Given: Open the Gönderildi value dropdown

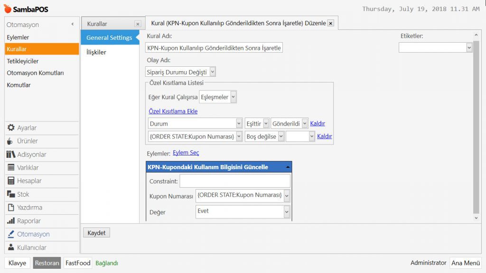Looking at the screenshot, I should click(x=305, y=123).
